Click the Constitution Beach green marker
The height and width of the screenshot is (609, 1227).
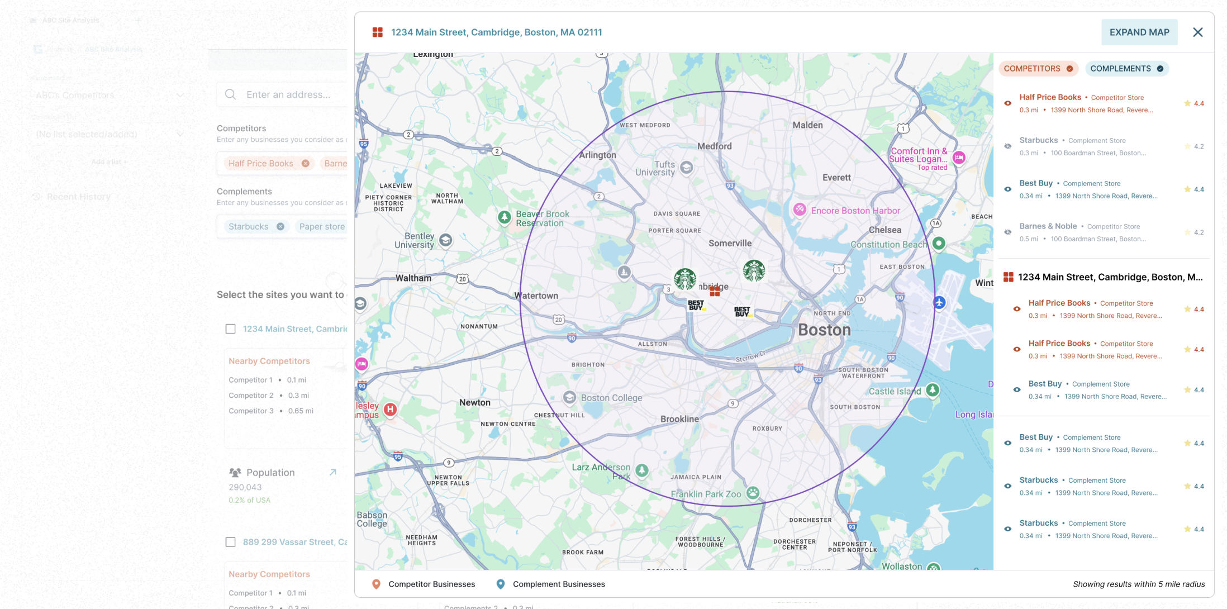pyautogui.click(x=939, y=244)
